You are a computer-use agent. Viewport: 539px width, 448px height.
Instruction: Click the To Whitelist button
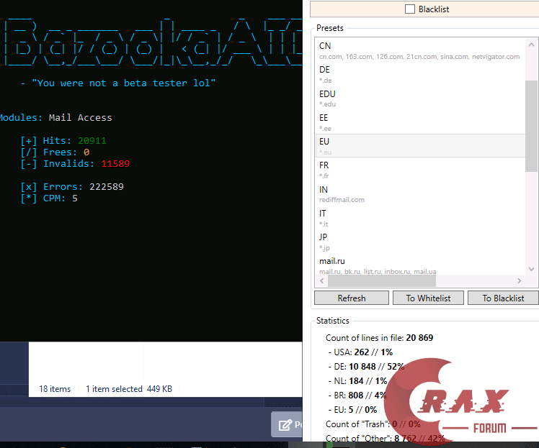click(x=428, y=298)
